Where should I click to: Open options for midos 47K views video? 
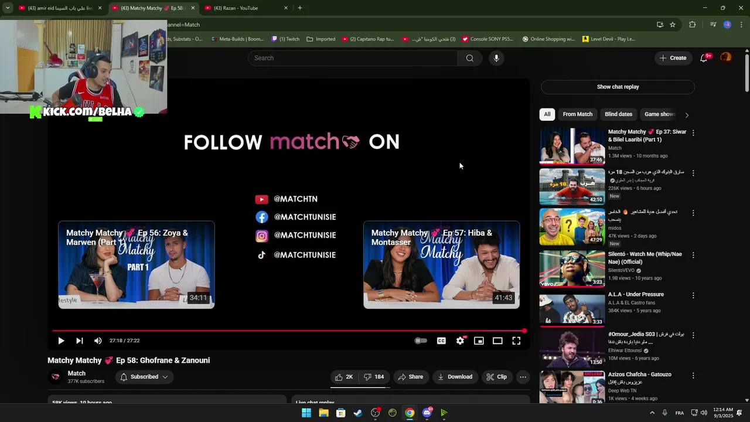693,213
